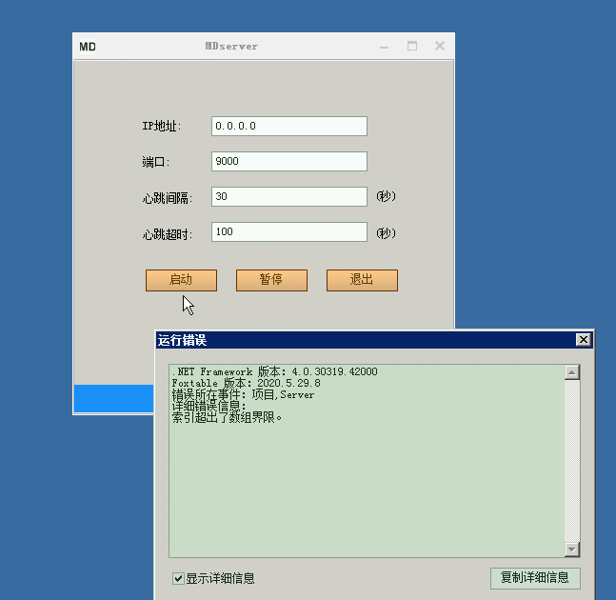Image resolution: width=616 pixels, height=600 pixels.
Task: Click the 暂停 pause button
Action: (x=271, y=280)
